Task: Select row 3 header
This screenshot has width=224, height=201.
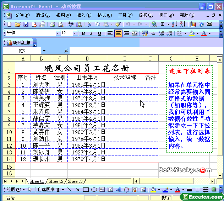Action: point(9,85)
